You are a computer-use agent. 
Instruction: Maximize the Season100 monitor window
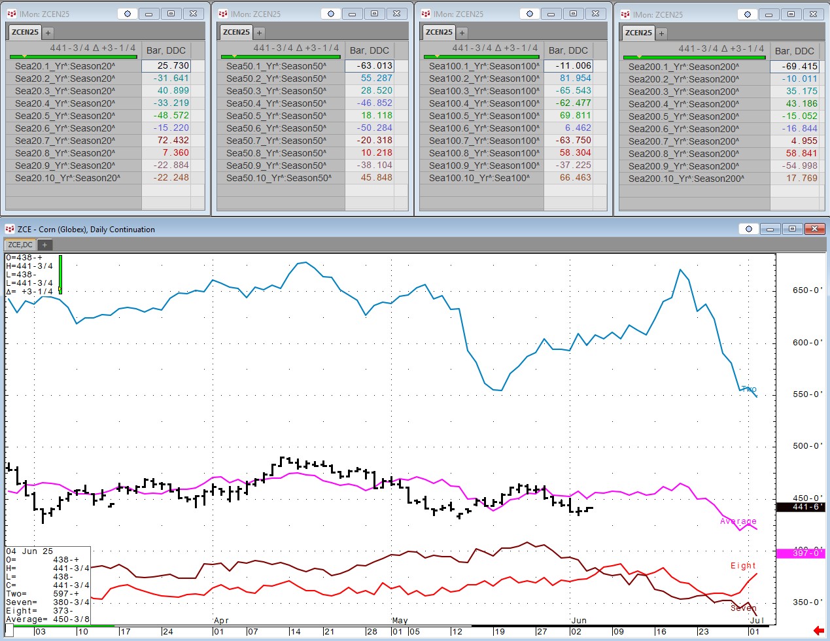point(573,14)
